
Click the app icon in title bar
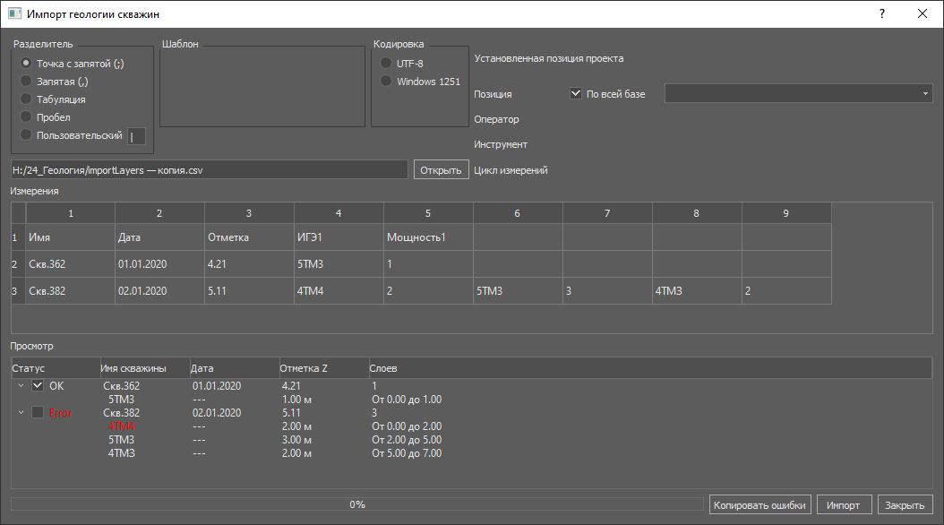[x=14, y=14]
